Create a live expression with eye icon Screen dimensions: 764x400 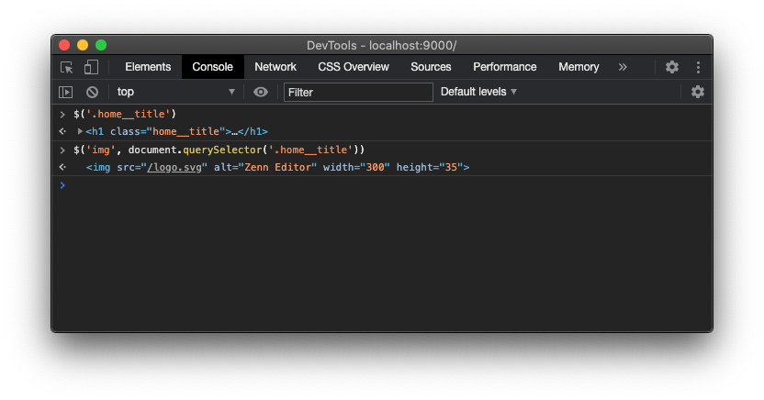tap(261, 92)
